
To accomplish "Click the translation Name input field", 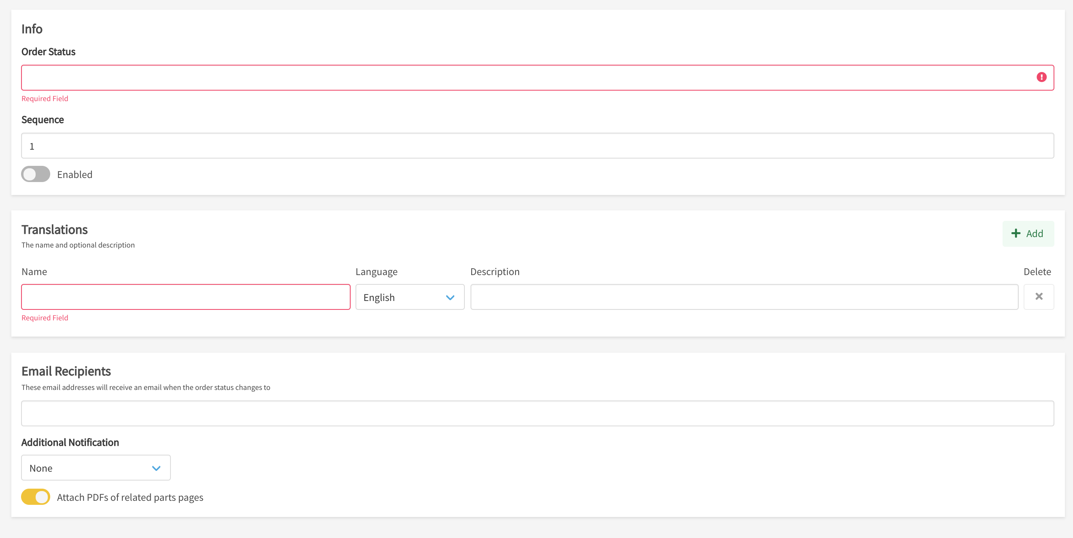I will (186, 297).
